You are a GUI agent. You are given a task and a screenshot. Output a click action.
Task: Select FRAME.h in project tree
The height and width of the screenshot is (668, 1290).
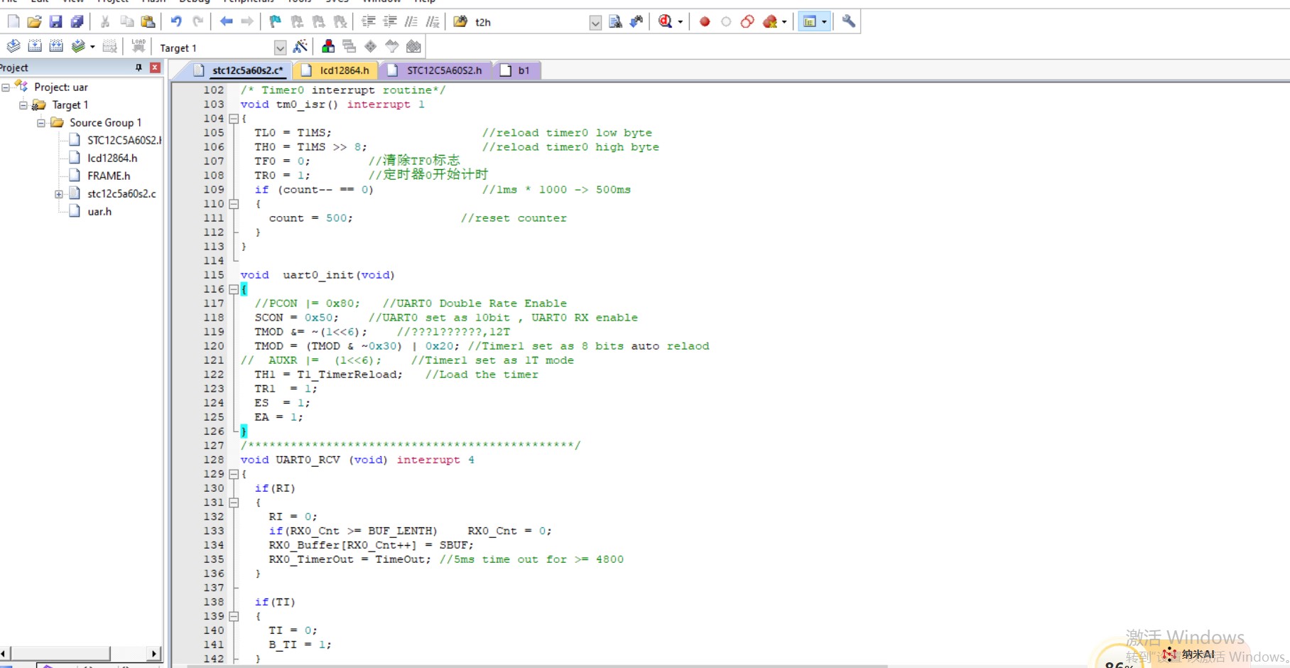pyautogui.click(x=109, y=176)
